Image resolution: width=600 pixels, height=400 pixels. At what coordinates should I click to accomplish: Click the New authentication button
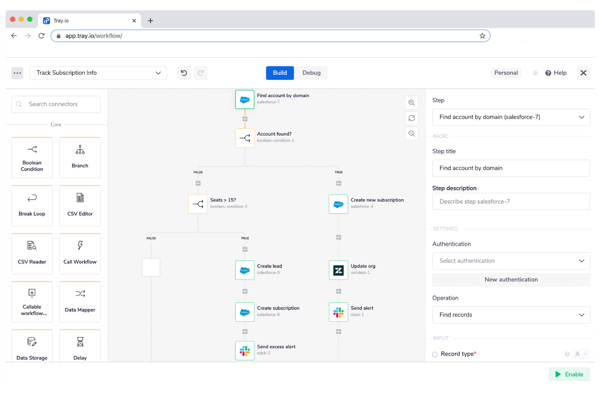click(x=511, y=280)
